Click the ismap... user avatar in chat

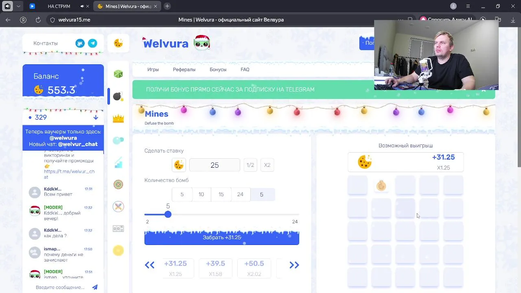click(35, 251)
